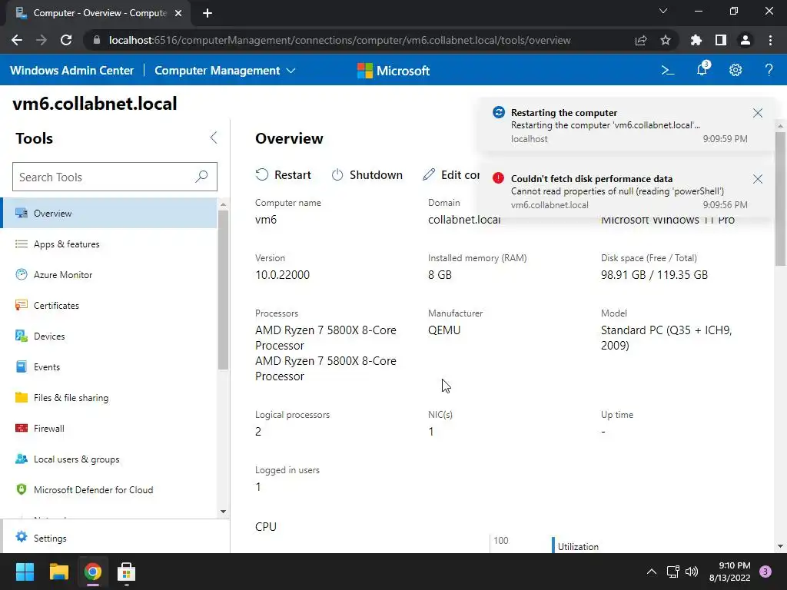Click the Devices icon in Tools list
Image resolution: width=787 pixels, height=590 pixels.
pyautogui.click(x=21, y=336)
